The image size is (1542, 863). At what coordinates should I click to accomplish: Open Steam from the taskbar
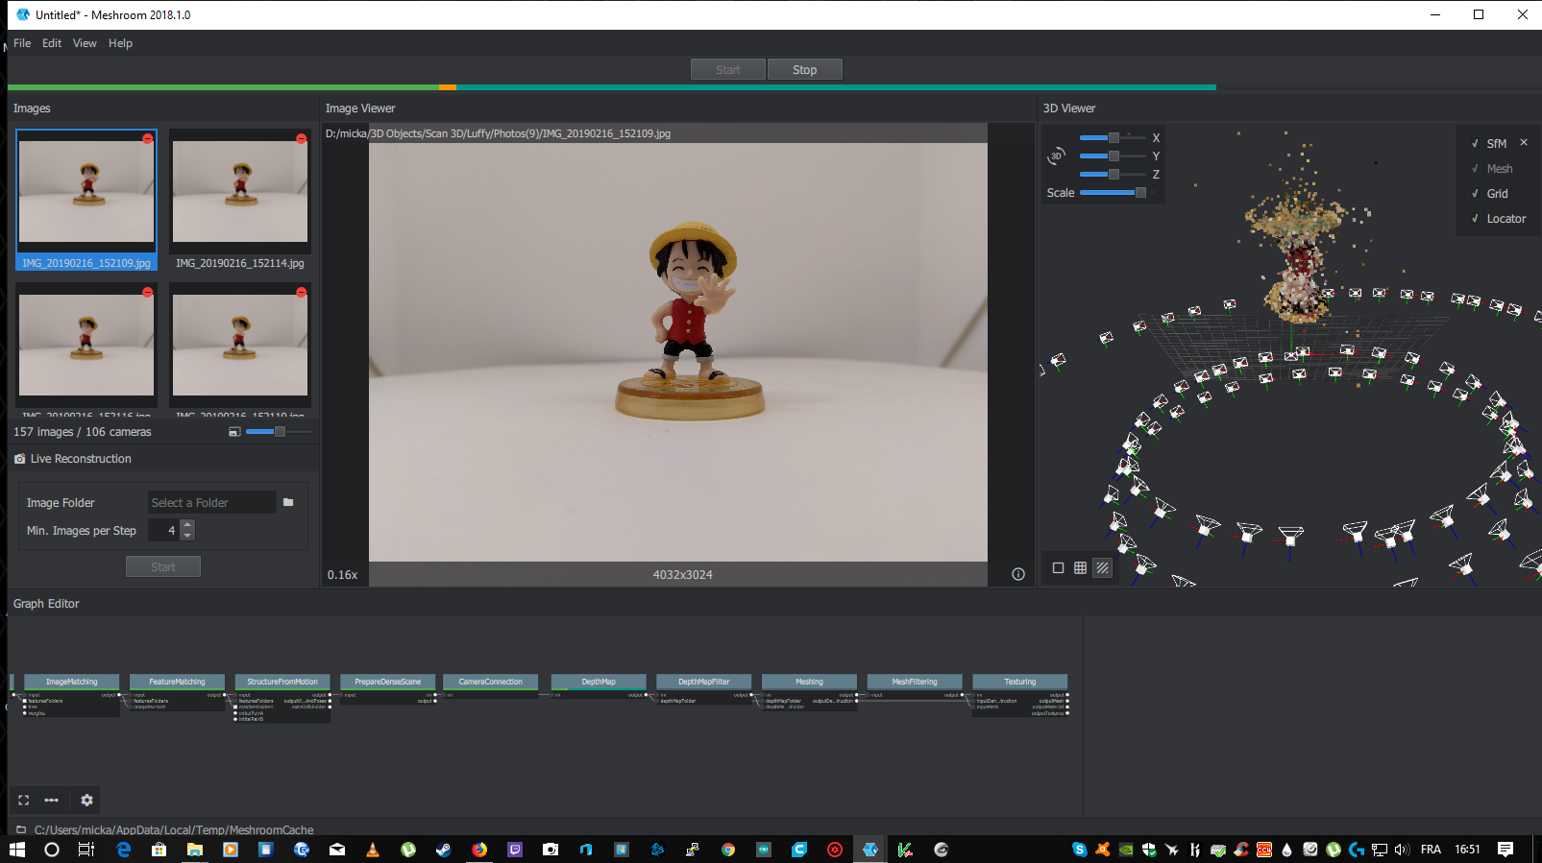coord(444,850)
